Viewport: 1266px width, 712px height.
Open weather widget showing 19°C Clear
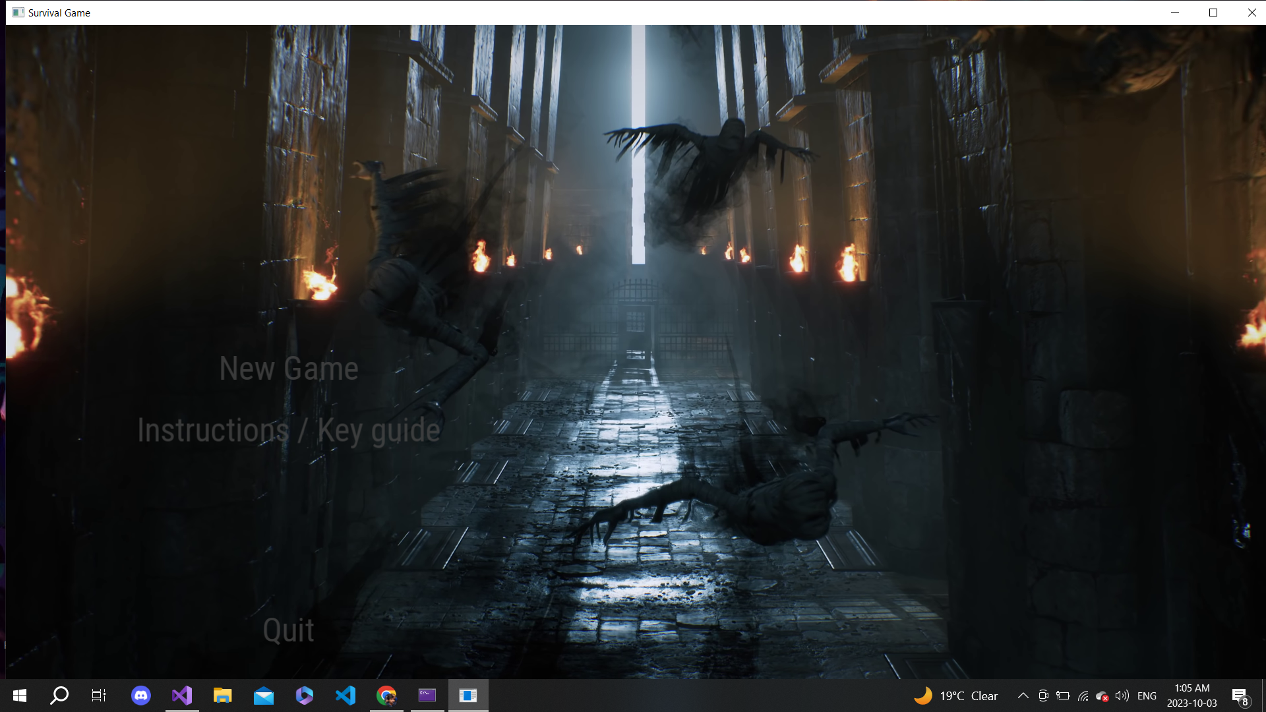(956, 696)
